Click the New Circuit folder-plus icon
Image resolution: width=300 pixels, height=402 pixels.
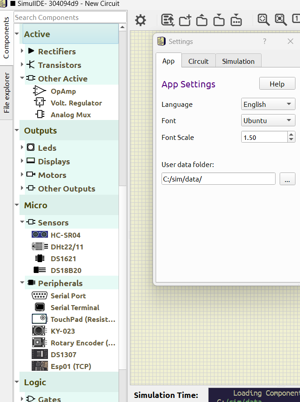185,20
